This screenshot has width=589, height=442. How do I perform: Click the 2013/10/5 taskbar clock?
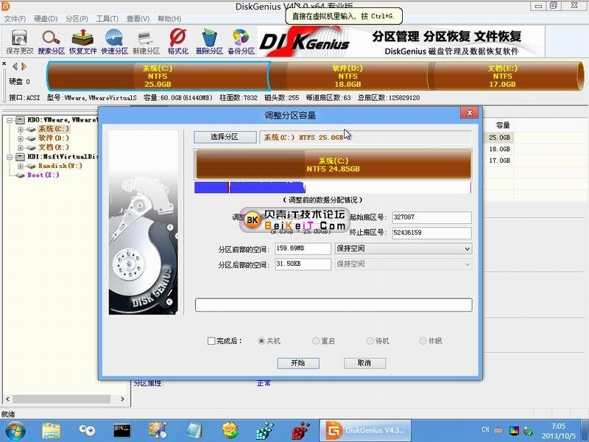(x=559, y=431)
